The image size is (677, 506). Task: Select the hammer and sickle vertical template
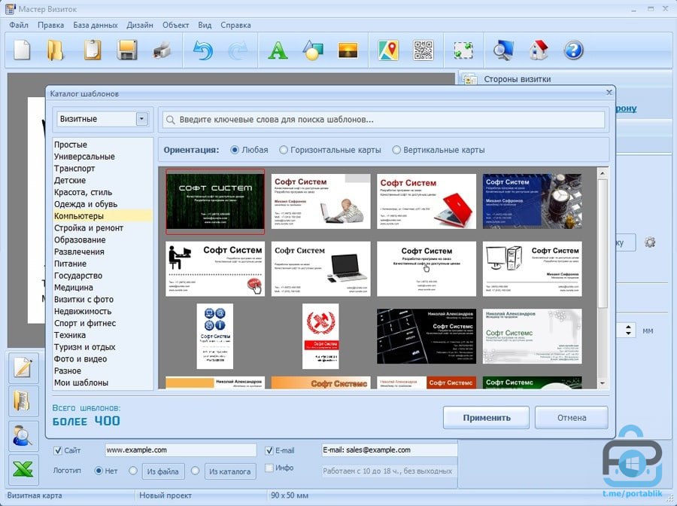[x=320, y=336]
